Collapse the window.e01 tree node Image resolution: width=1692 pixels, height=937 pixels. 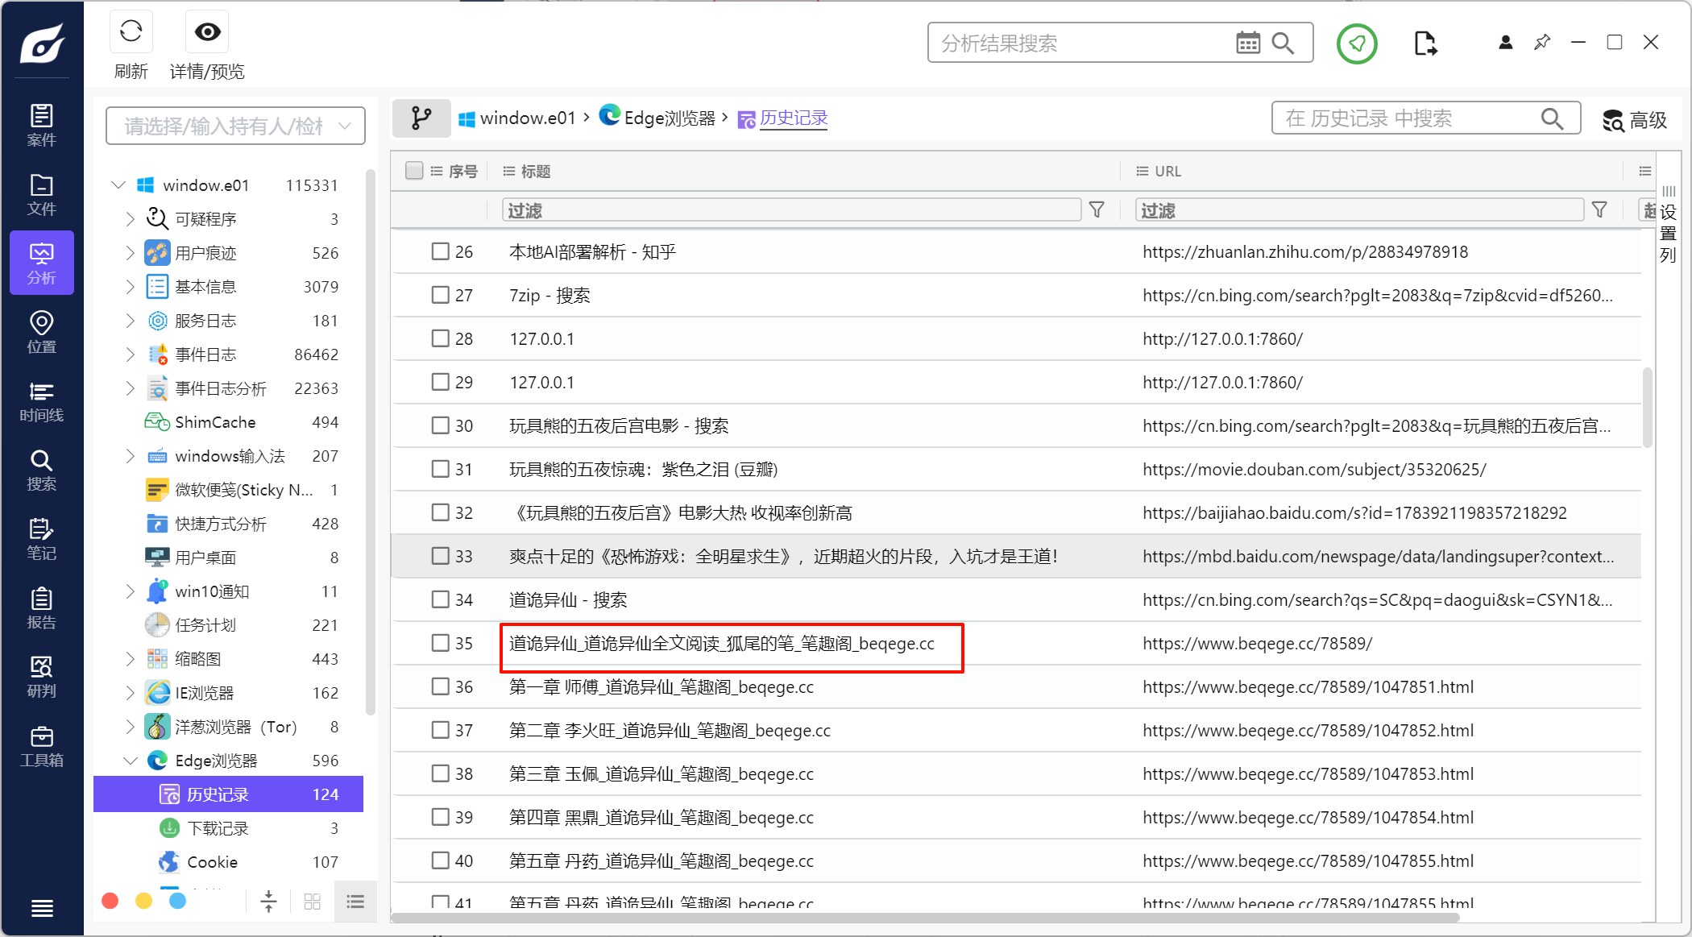click(x=118, y=185)
